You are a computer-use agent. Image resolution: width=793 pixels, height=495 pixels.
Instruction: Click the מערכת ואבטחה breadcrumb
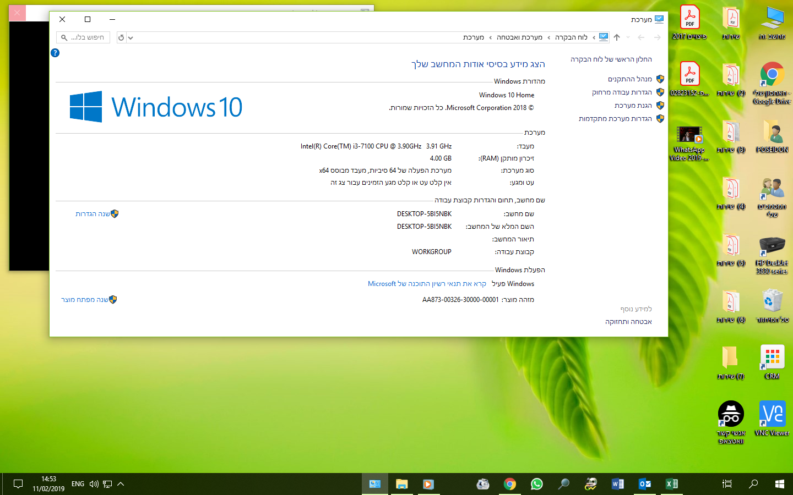[x=519, y=37]
